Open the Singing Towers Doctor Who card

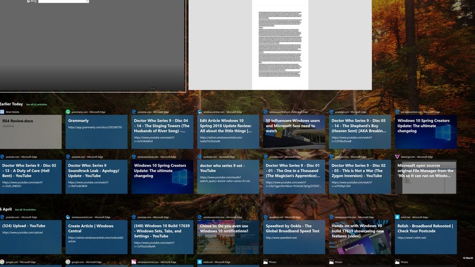(x=162, y=132)
